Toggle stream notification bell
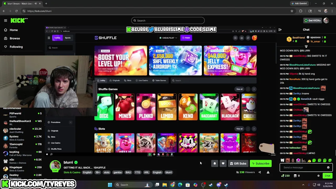The image size is (336, 189). point(214,164)
